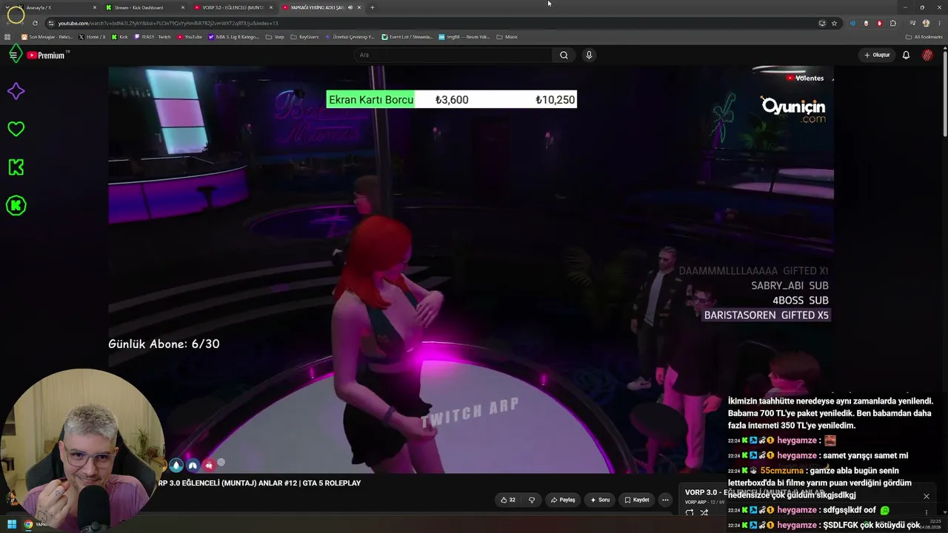The height and width of the screenshot is (533, 948).
Task: Click the red shield extension icon
Action: coord(880,23)
